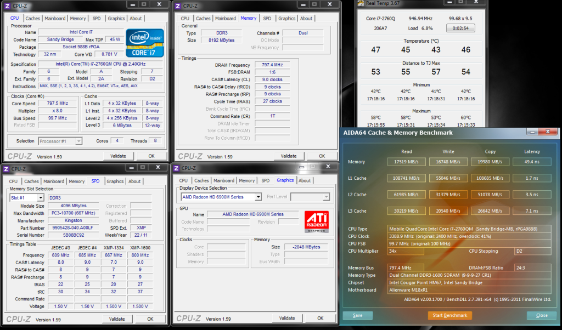Click the Motherboard Alienware M18xR1 field
The width and height of the screenshot is (562, 330).
coord(469,290)
